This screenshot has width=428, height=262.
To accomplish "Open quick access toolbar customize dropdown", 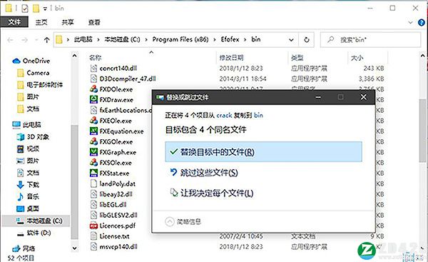I will 45,9.
